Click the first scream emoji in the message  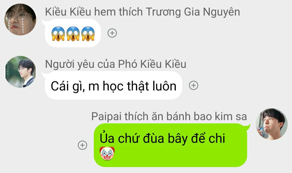click(58, 34)
